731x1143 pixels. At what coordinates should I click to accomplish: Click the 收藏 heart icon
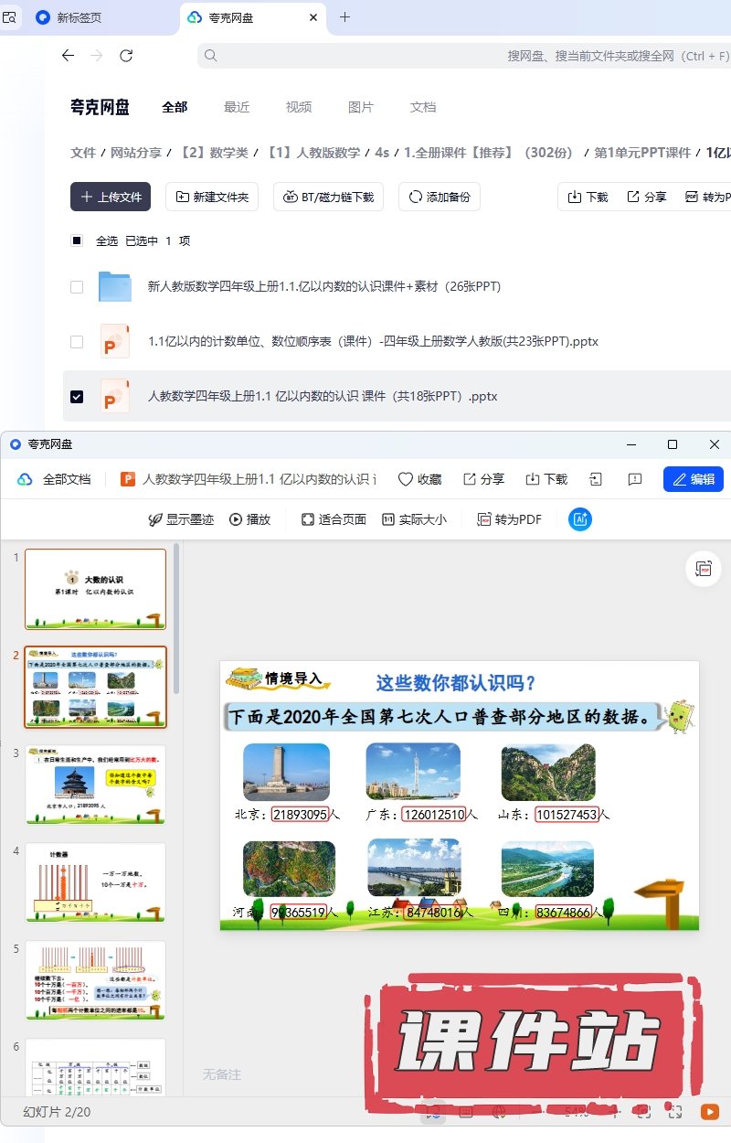(407, 479)
